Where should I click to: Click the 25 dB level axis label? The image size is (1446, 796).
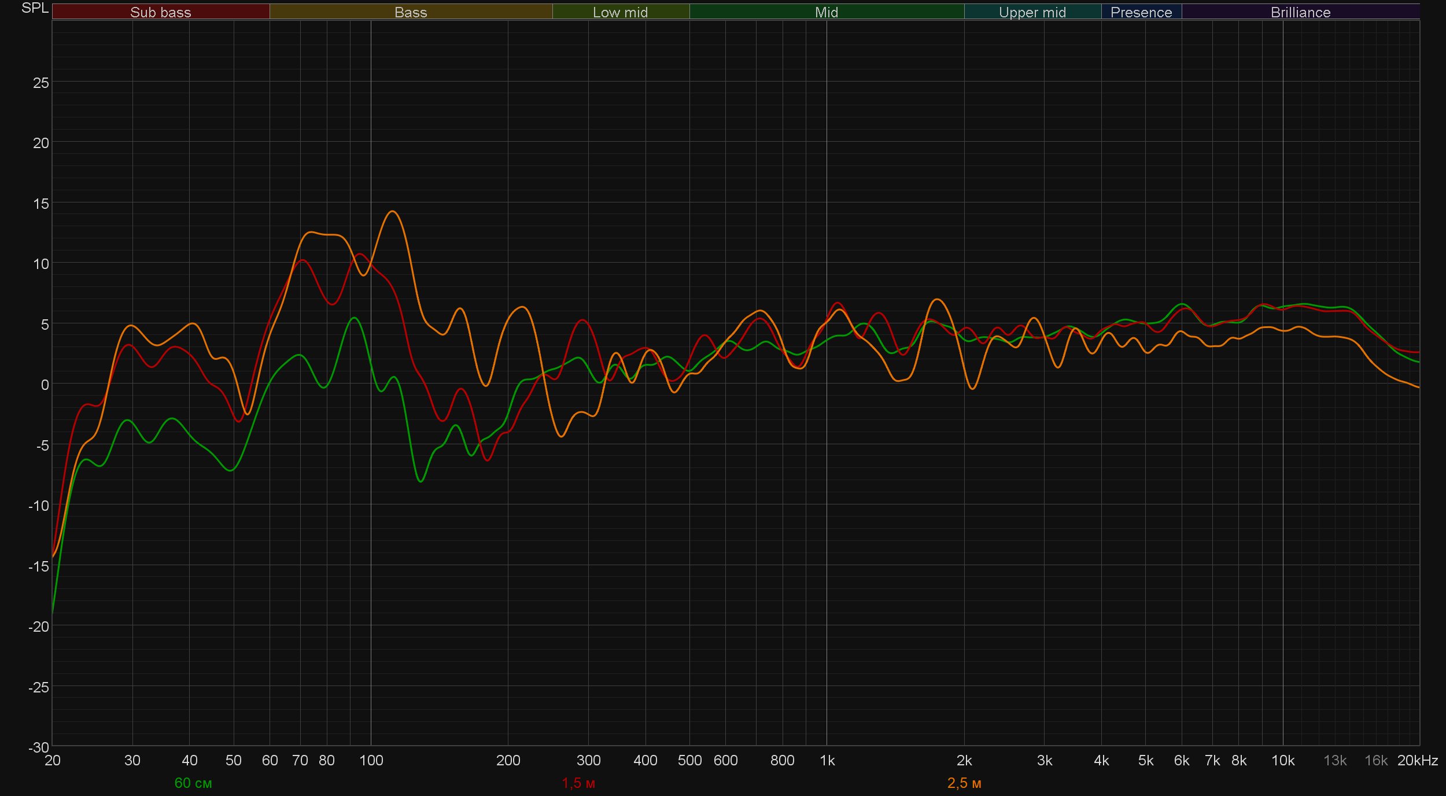[x=41, y=83]
